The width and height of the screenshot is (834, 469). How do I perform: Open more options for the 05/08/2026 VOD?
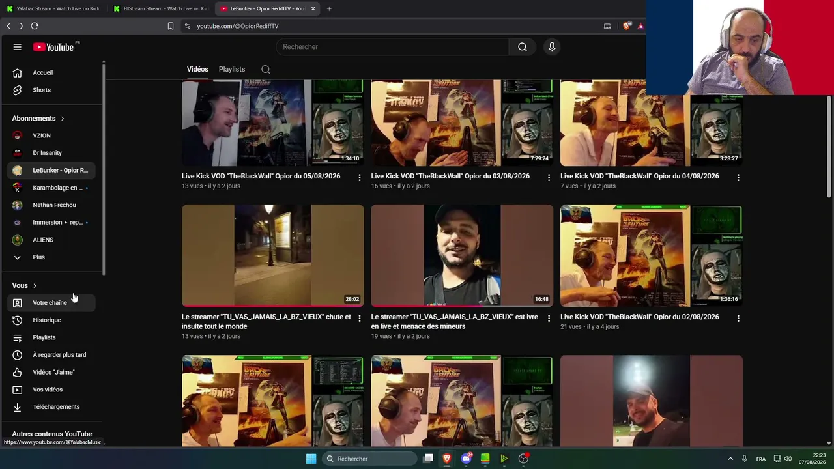(x=359, y=177)
